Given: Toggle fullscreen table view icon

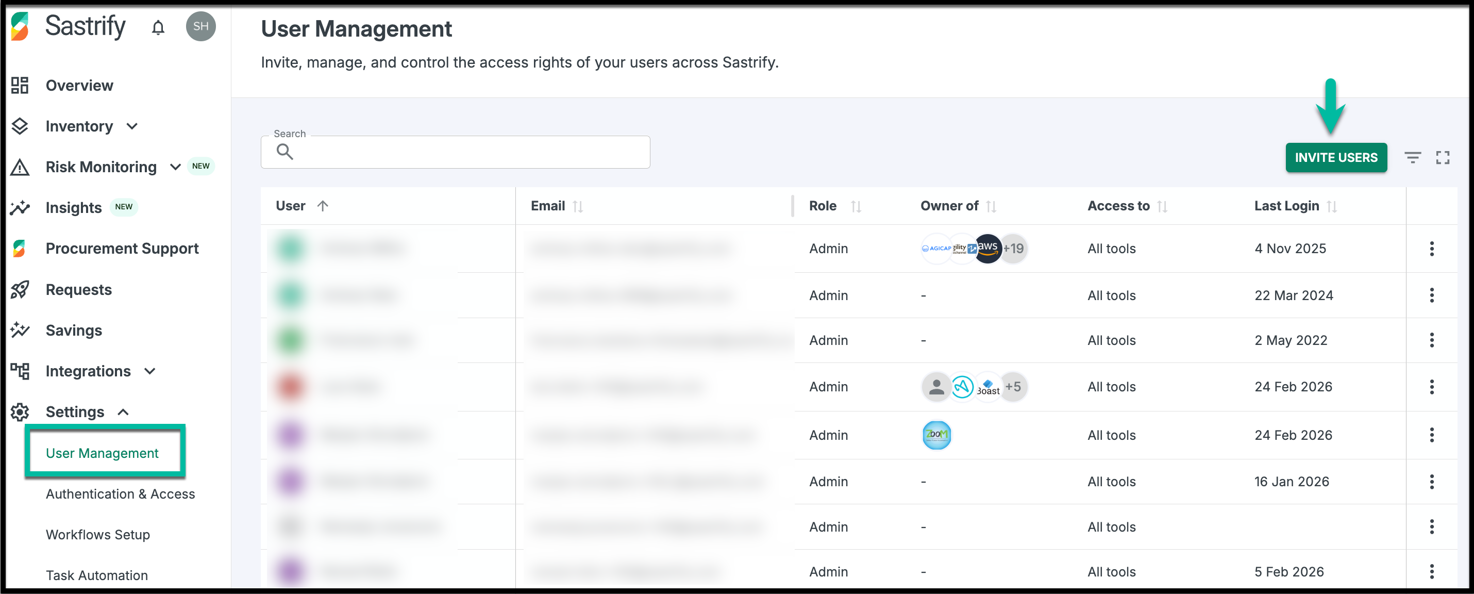Looking at the screenshot, I should coord(1442,157).
